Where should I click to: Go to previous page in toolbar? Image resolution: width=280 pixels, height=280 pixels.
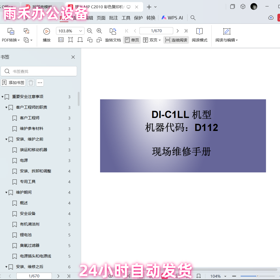coord(135,31)
